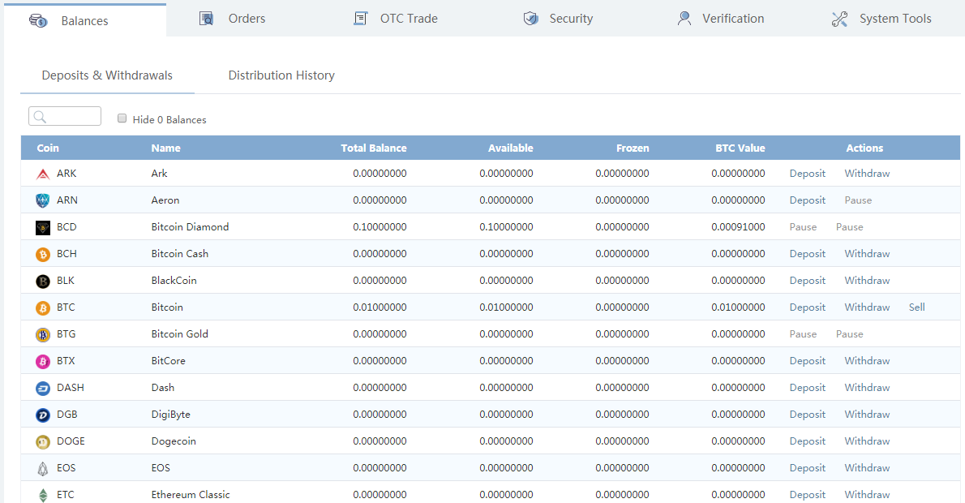Click the BlackCoin BLK coin icon
Viewport: 965px width, 503px height.
click(x=43, y=281)
